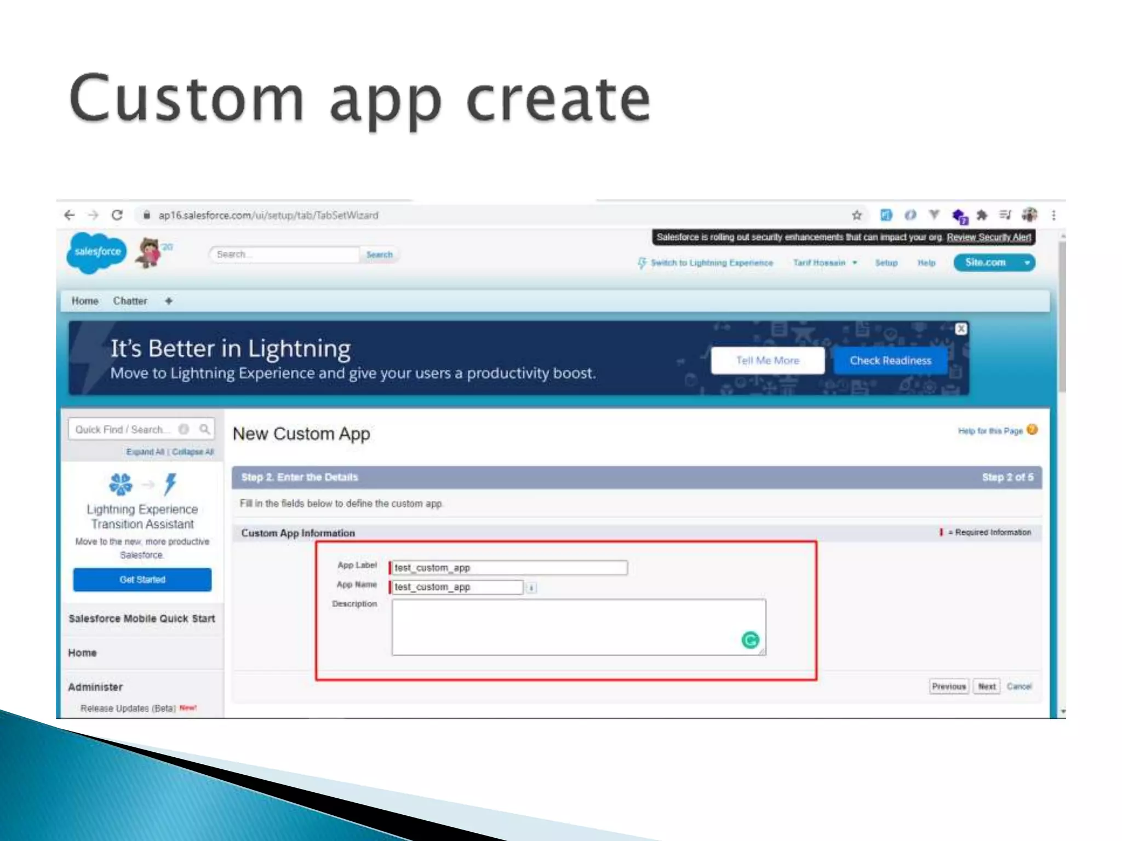Click in the App Label field
This screenshot has height=841, width=1122.
[x=510, y=568]
